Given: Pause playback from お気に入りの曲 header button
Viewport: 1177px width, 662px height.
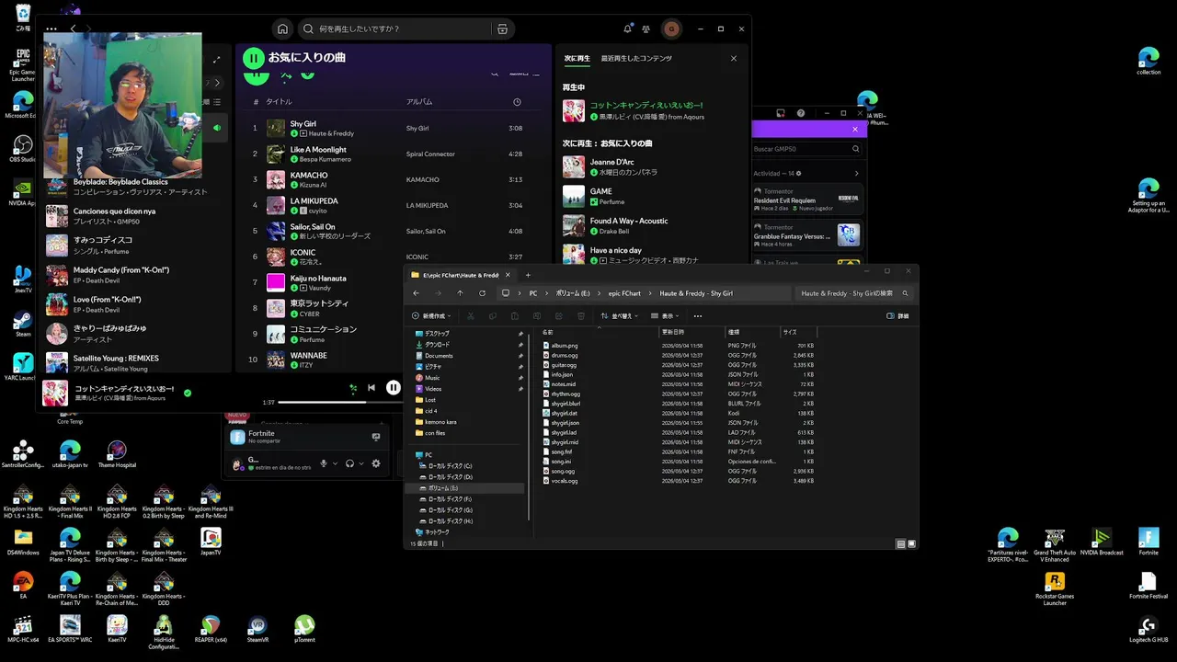Looking at the screenshot, I should pyautogui.click(x=254, y=58).
